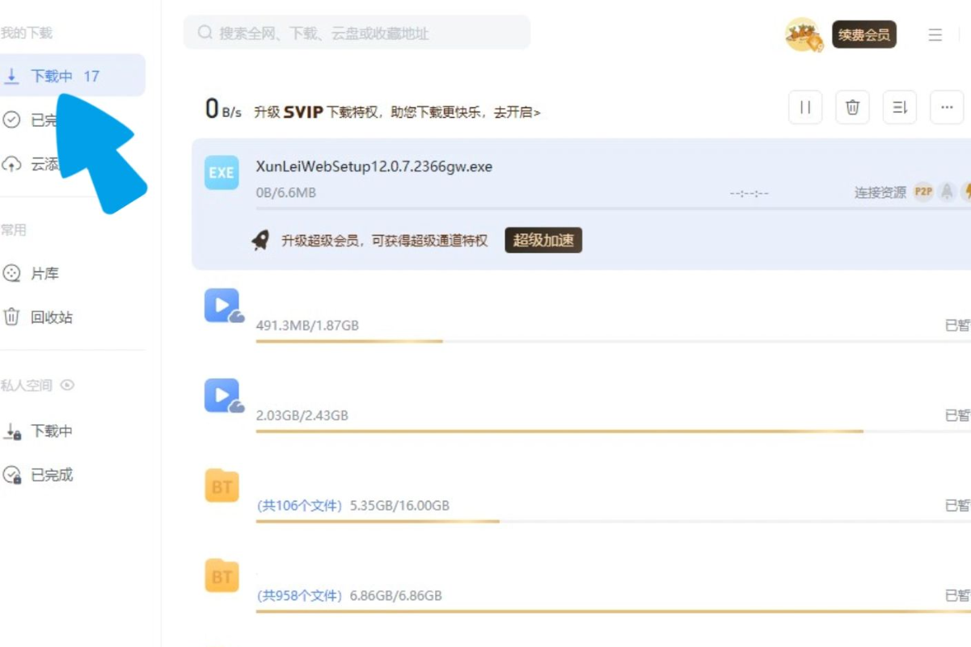Open the user avatar profile
971x647 pixels.
(x=803, y=35)
